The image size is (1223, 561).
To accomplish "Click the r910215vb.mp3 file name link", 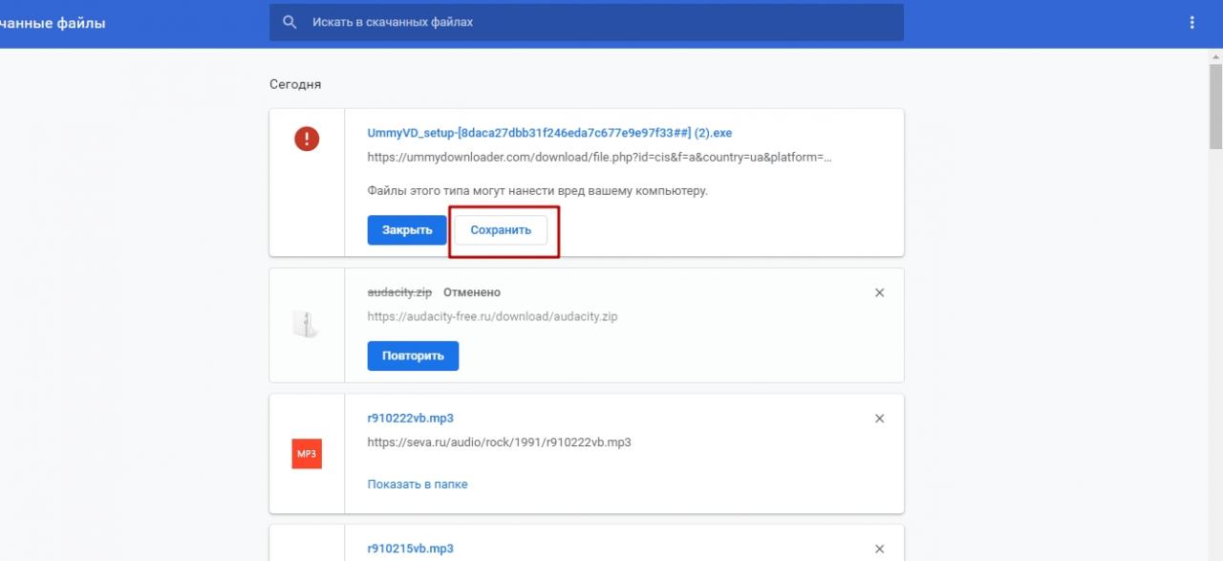I will click(410, 549).
